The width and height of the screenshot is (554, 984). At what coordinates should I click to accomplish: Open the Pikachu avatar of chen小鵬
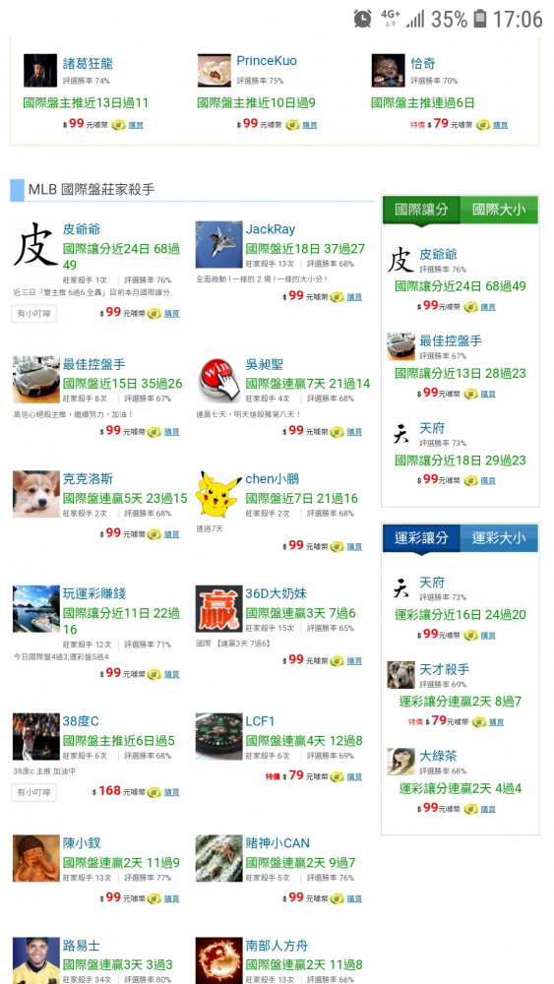pyautogui.click(x=218, y=494)
